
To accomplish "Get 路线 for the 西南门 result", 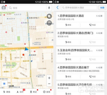I will (68, 42).
